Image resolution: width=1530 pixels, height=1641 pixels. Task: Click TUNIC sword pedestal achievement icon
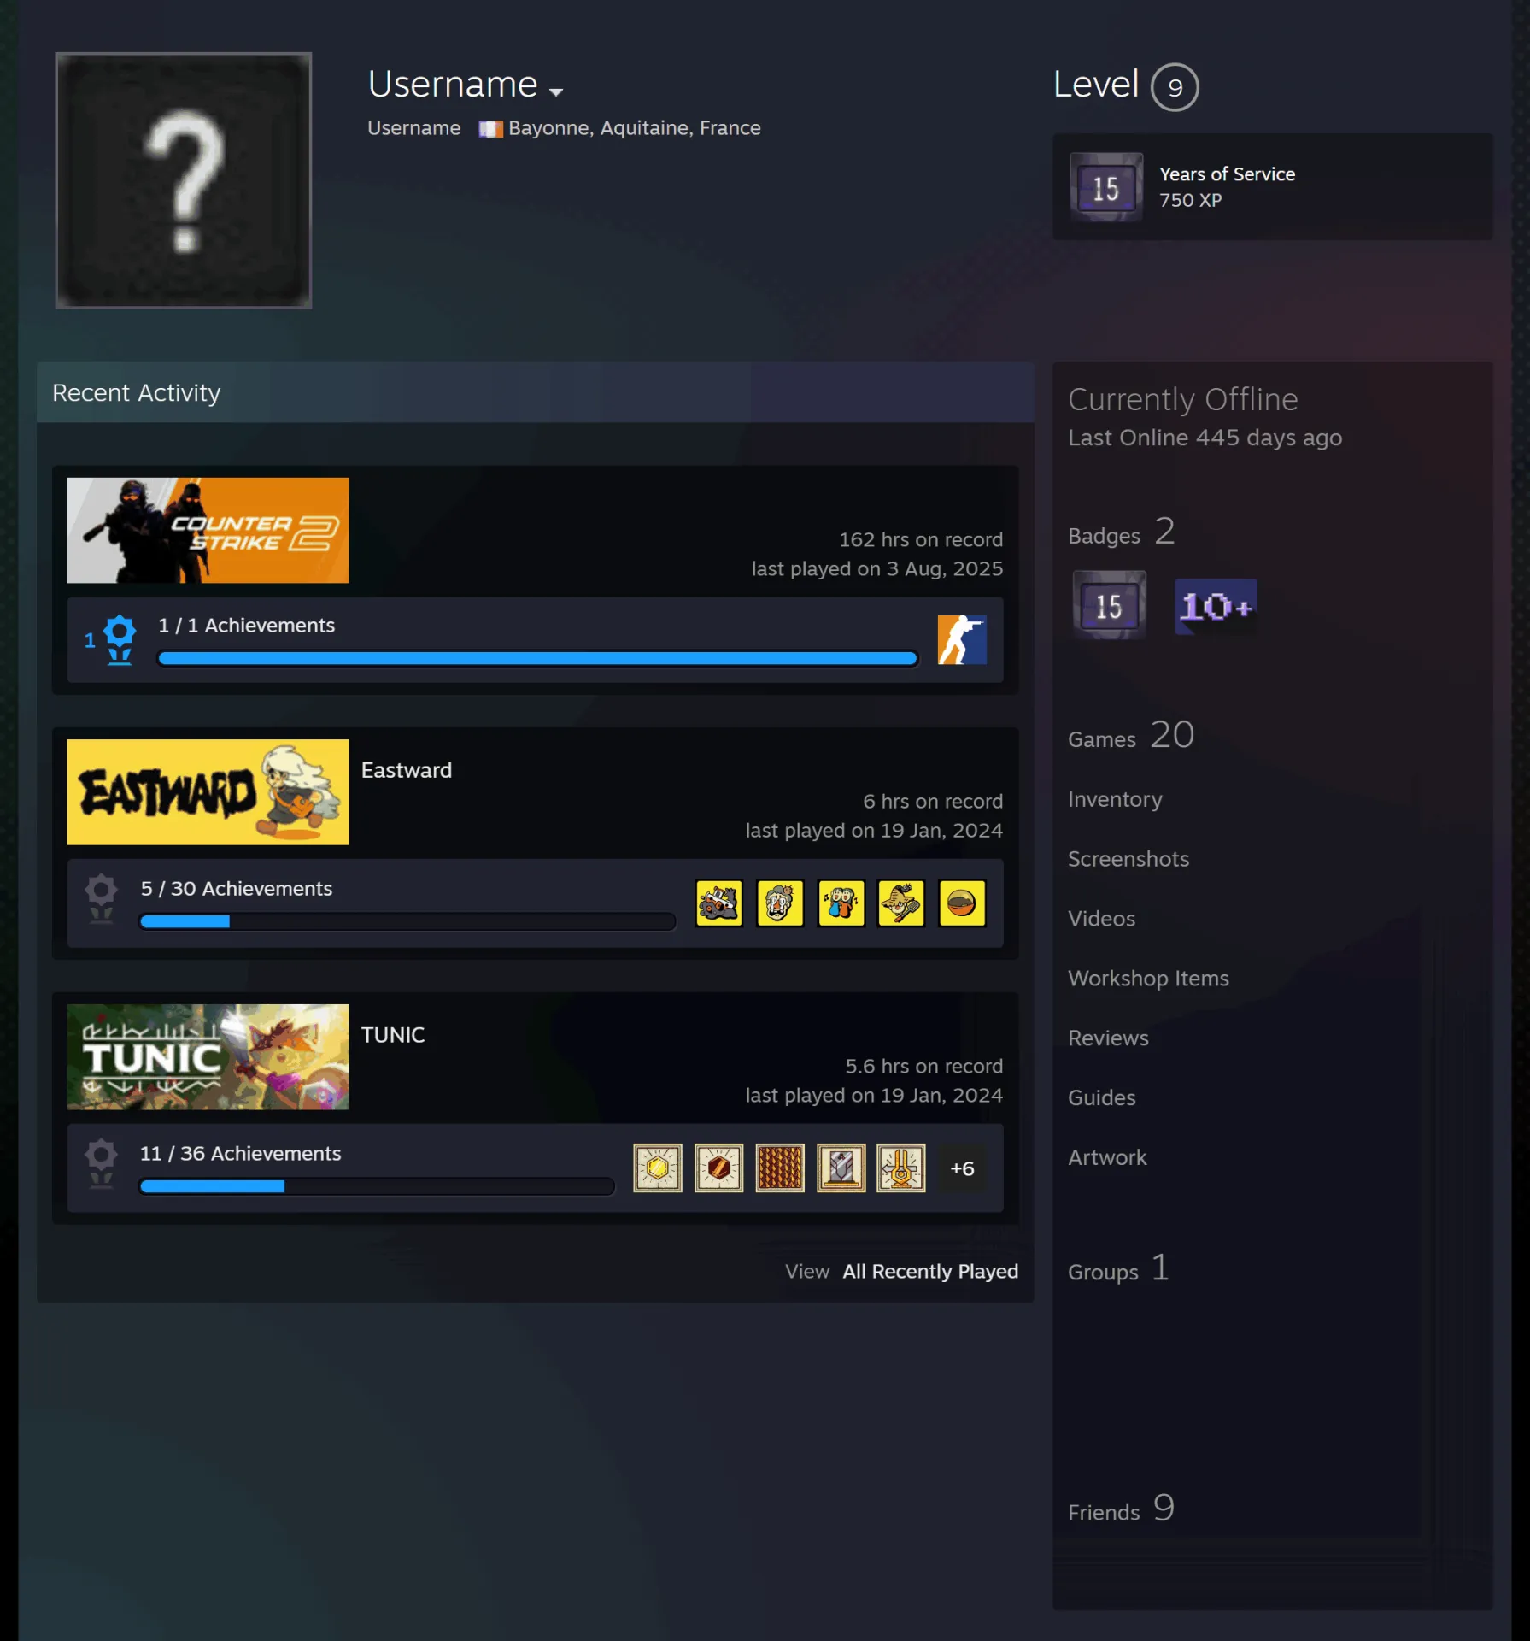[x=841, y=1168]
